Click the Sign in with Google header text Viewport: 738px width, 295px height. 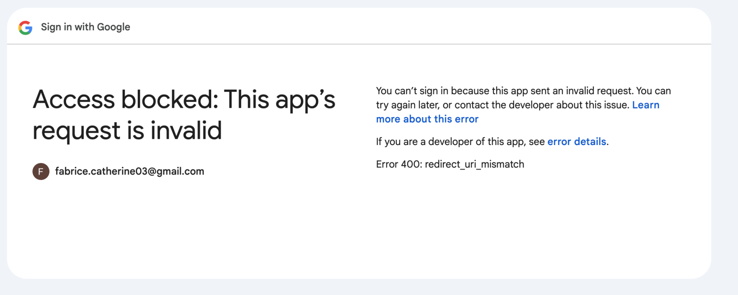click(x=86, y=27)
